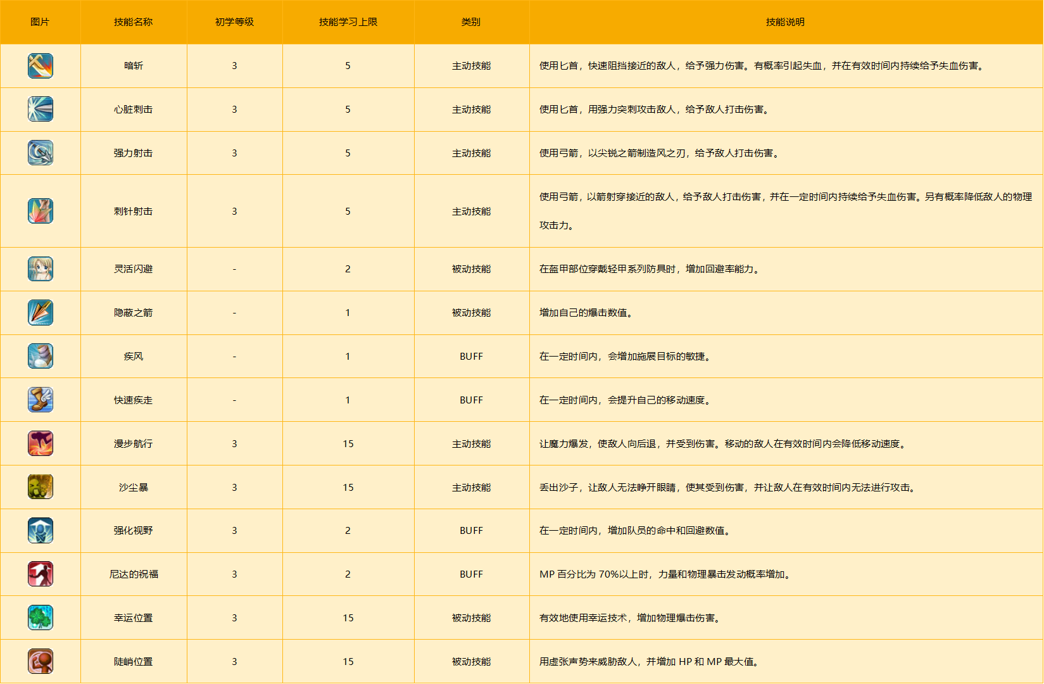The height and width of the screenshot is (684, 1044).
Task: Click the 类别 column header
Action: click(x=471, y=22)
